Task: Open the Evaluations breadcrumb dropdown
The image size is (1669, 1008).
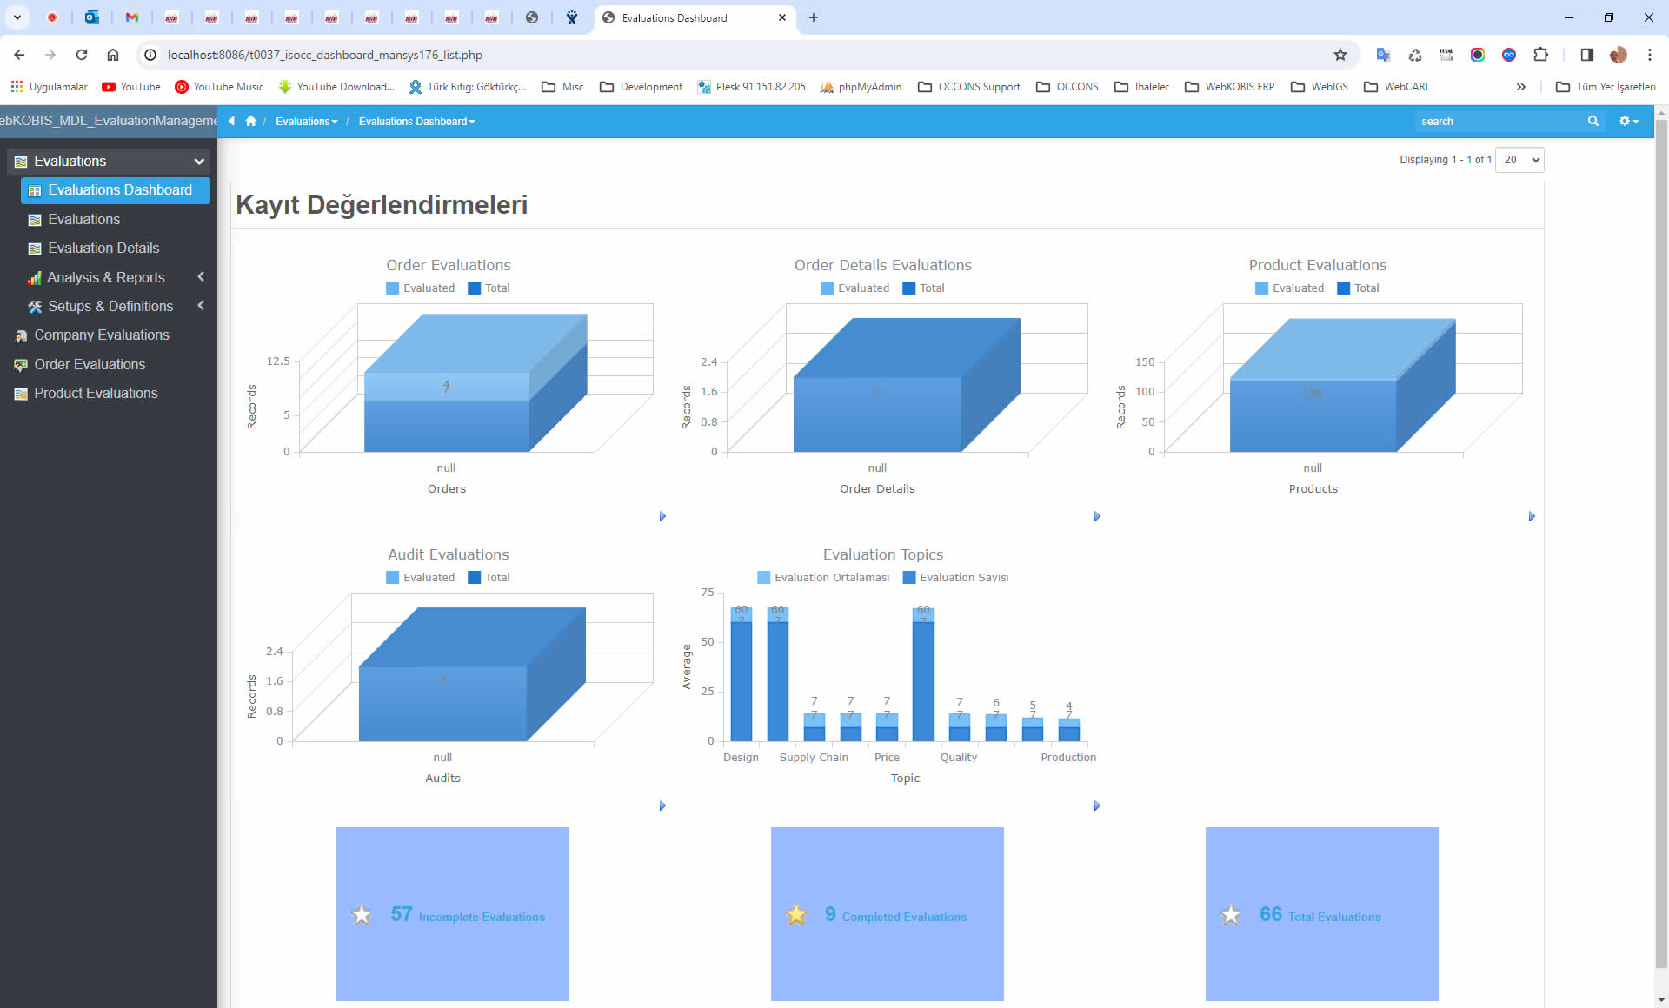Action: pyautogui.click(x=307, y=122)
